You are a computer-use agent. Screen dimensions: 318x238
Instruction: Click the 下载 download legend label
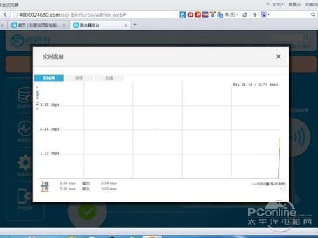pos(45,183)
